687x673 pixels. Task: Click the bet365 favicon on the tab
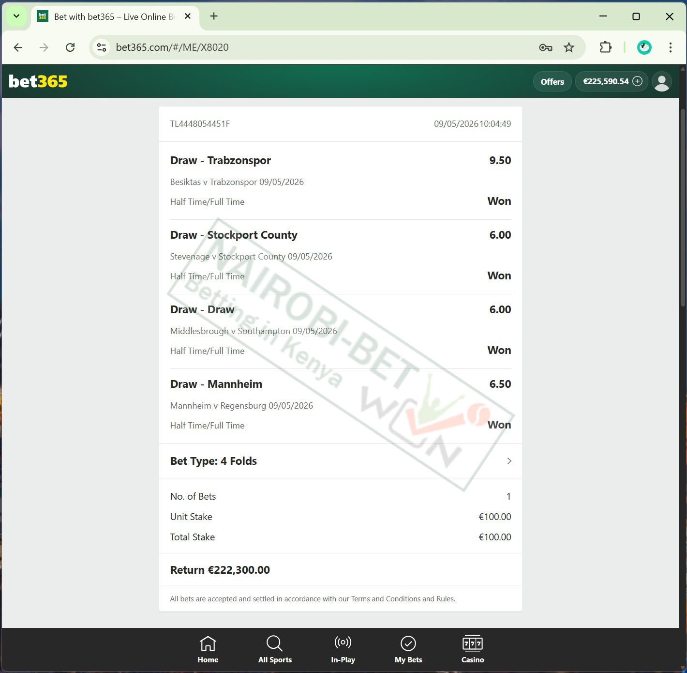click(x=43, y=16)
